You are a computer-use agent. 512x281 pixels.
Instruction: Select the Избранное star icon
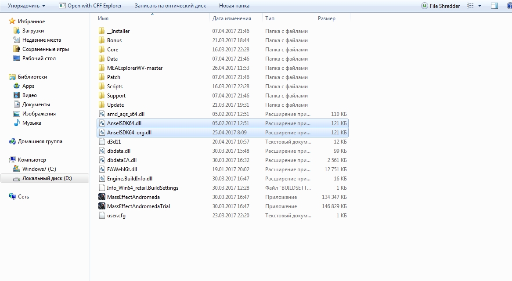12,21
